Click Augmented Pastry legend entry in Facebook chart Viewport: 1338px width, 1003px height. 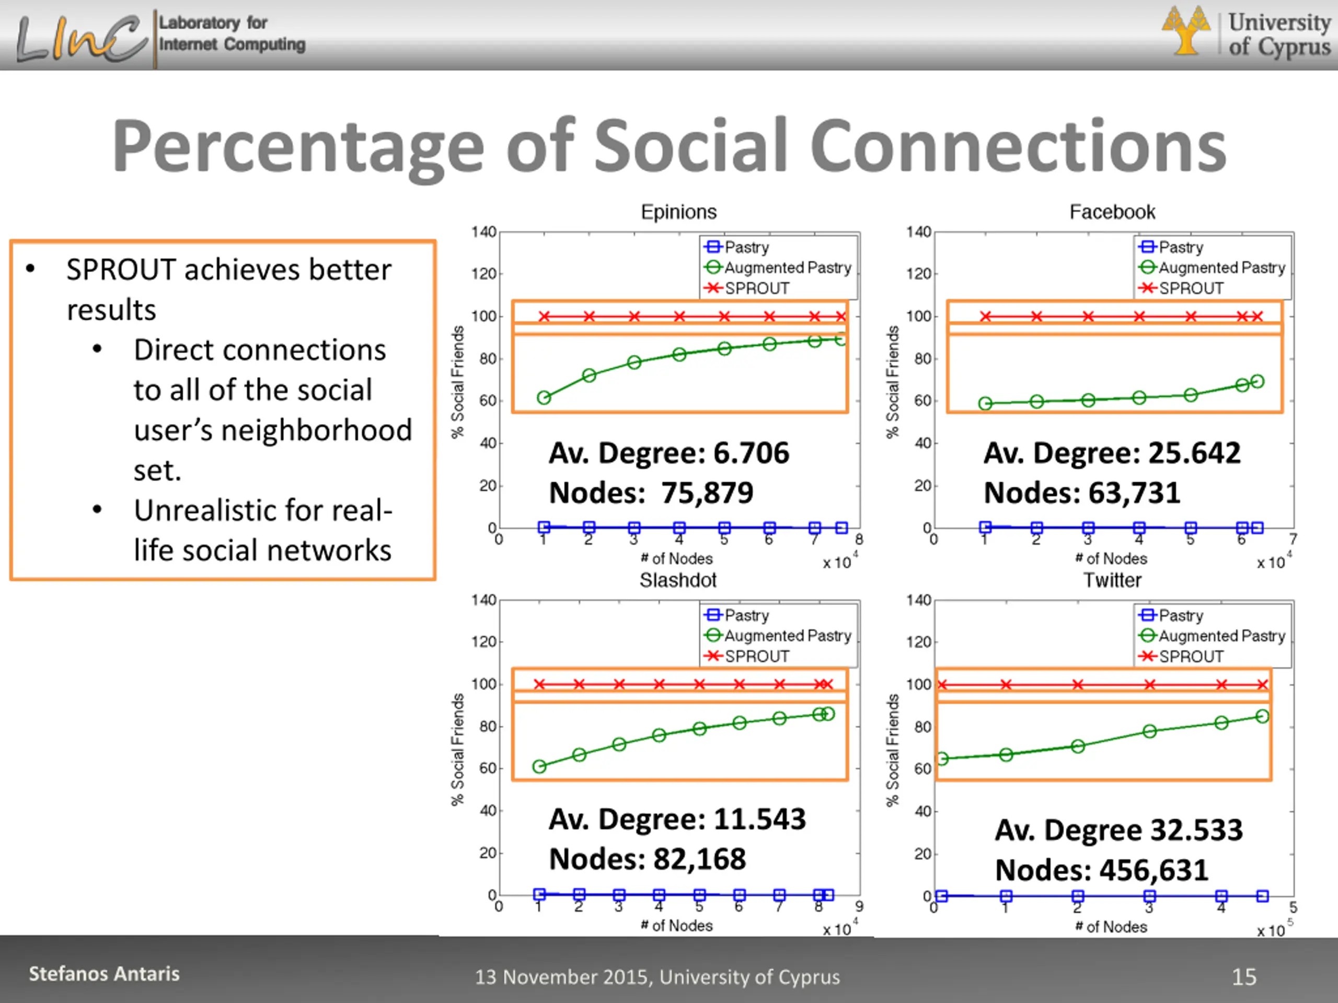pyautogui.click(x=1212, y=268)
